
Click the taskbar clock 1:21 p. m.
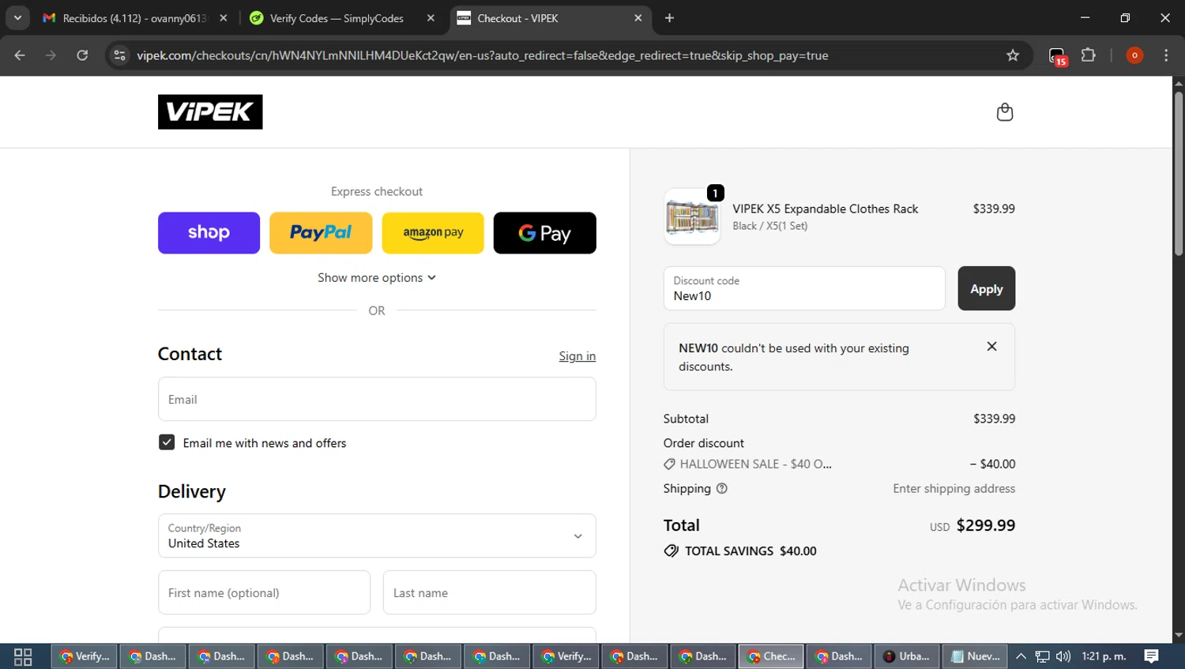[x=1104, y=656]
